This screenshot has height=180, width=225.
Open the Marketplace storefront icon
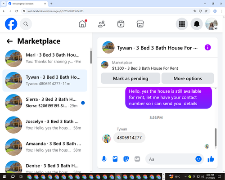click(140, 24)
